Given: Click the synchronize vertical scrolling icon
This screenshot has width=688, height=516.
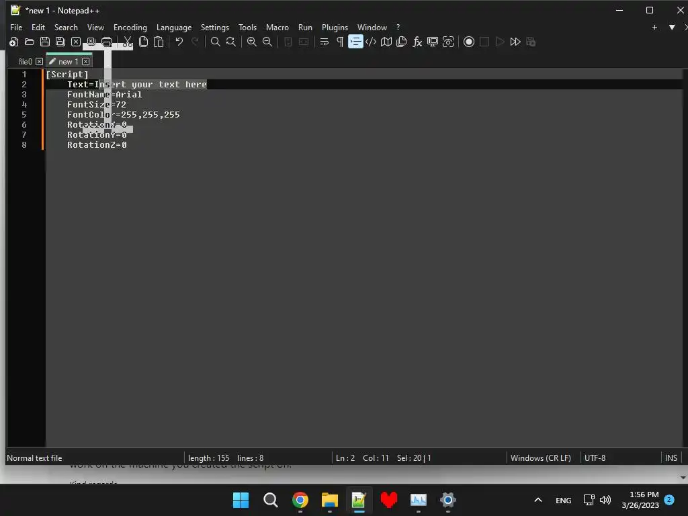Looking at the screenshot, I should [x=288, y=42].
